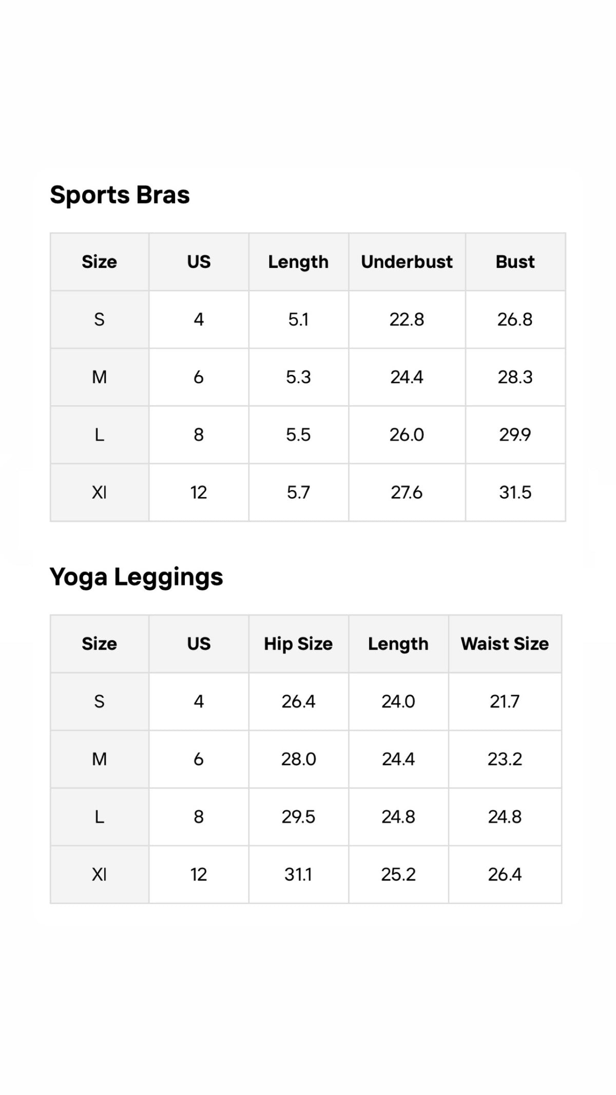Select the Bust column header
The width and height of the screenshot is (616, 1095).
515,262
